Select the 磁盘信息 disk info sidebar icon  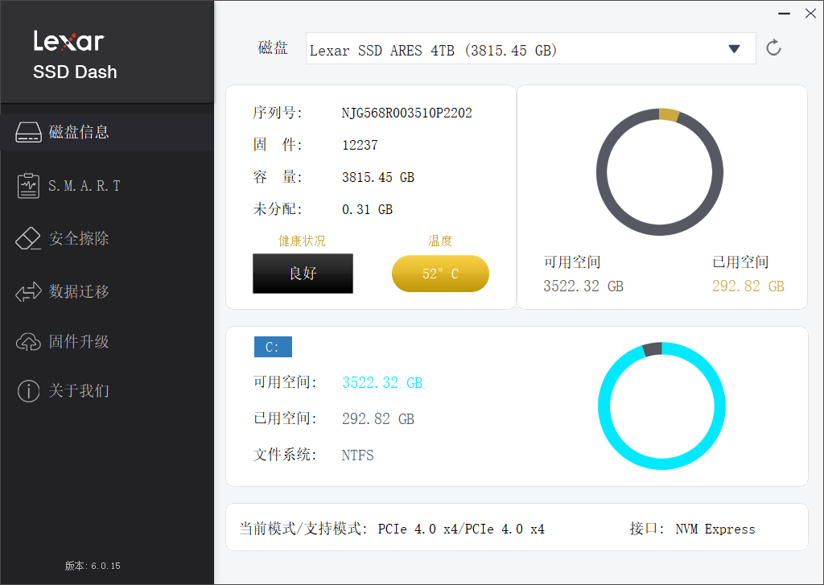point(29,131)
